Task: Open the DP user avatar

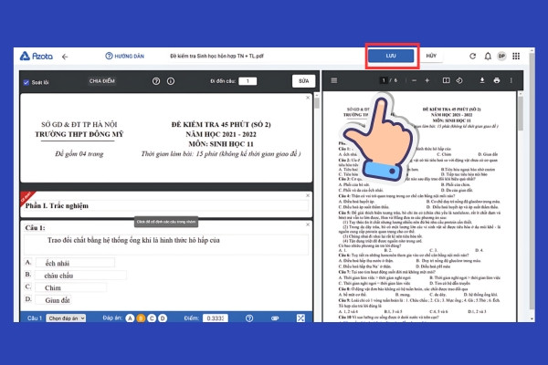Action: 501,56
